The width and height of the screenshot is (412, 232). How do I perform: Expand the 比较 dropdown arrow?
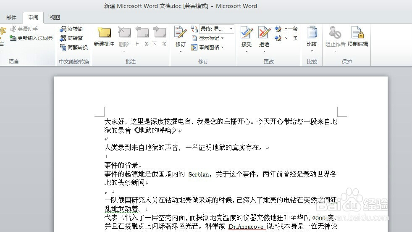(x=312, y=51)
